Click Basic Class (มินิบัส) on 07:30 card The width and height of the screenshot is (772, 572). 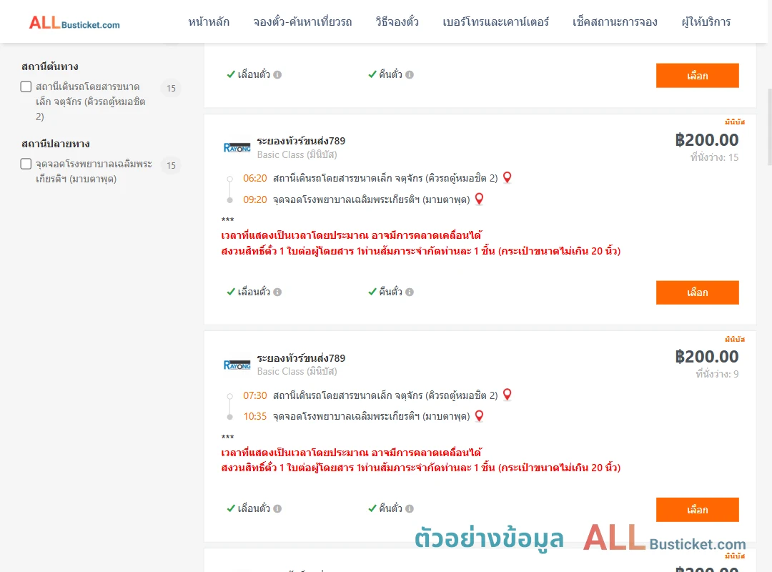[x=297, y=372]
